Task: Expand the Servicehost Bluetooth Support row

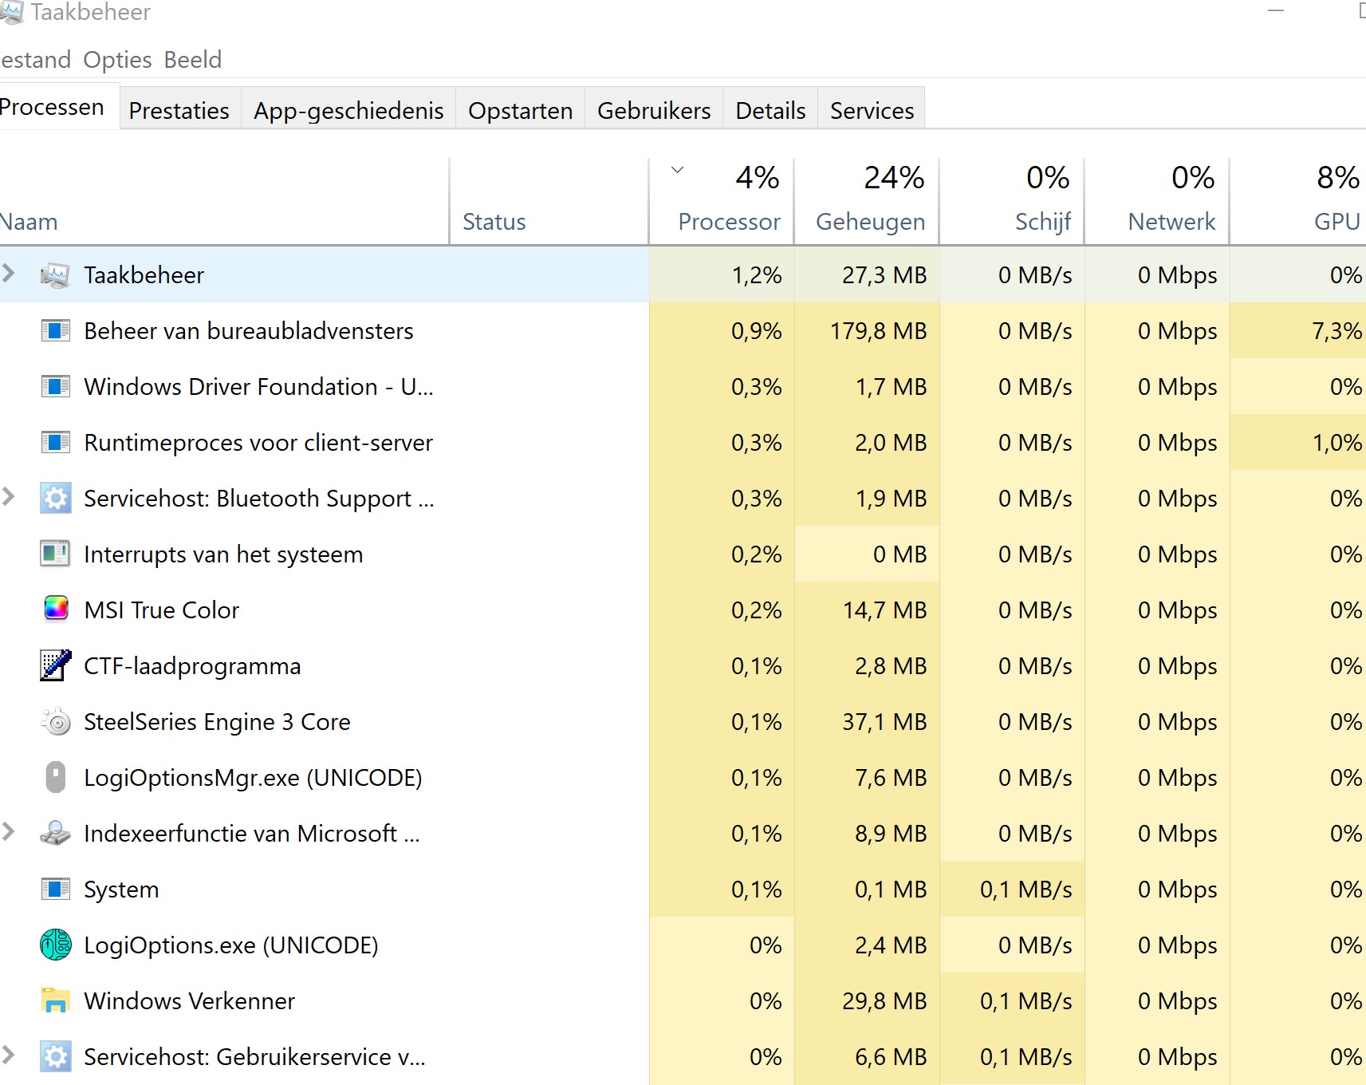Action: [x=9, y=496]
